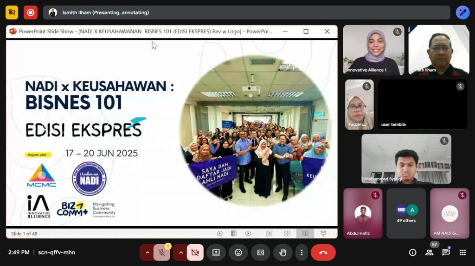
Task: Click mute indicator on Abdul Hafiz tile
Action: (375, 195)
